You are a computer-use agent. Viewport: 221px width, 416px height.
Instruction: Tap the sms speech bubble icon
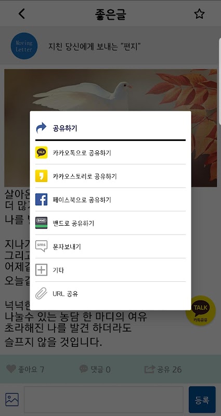42,246
